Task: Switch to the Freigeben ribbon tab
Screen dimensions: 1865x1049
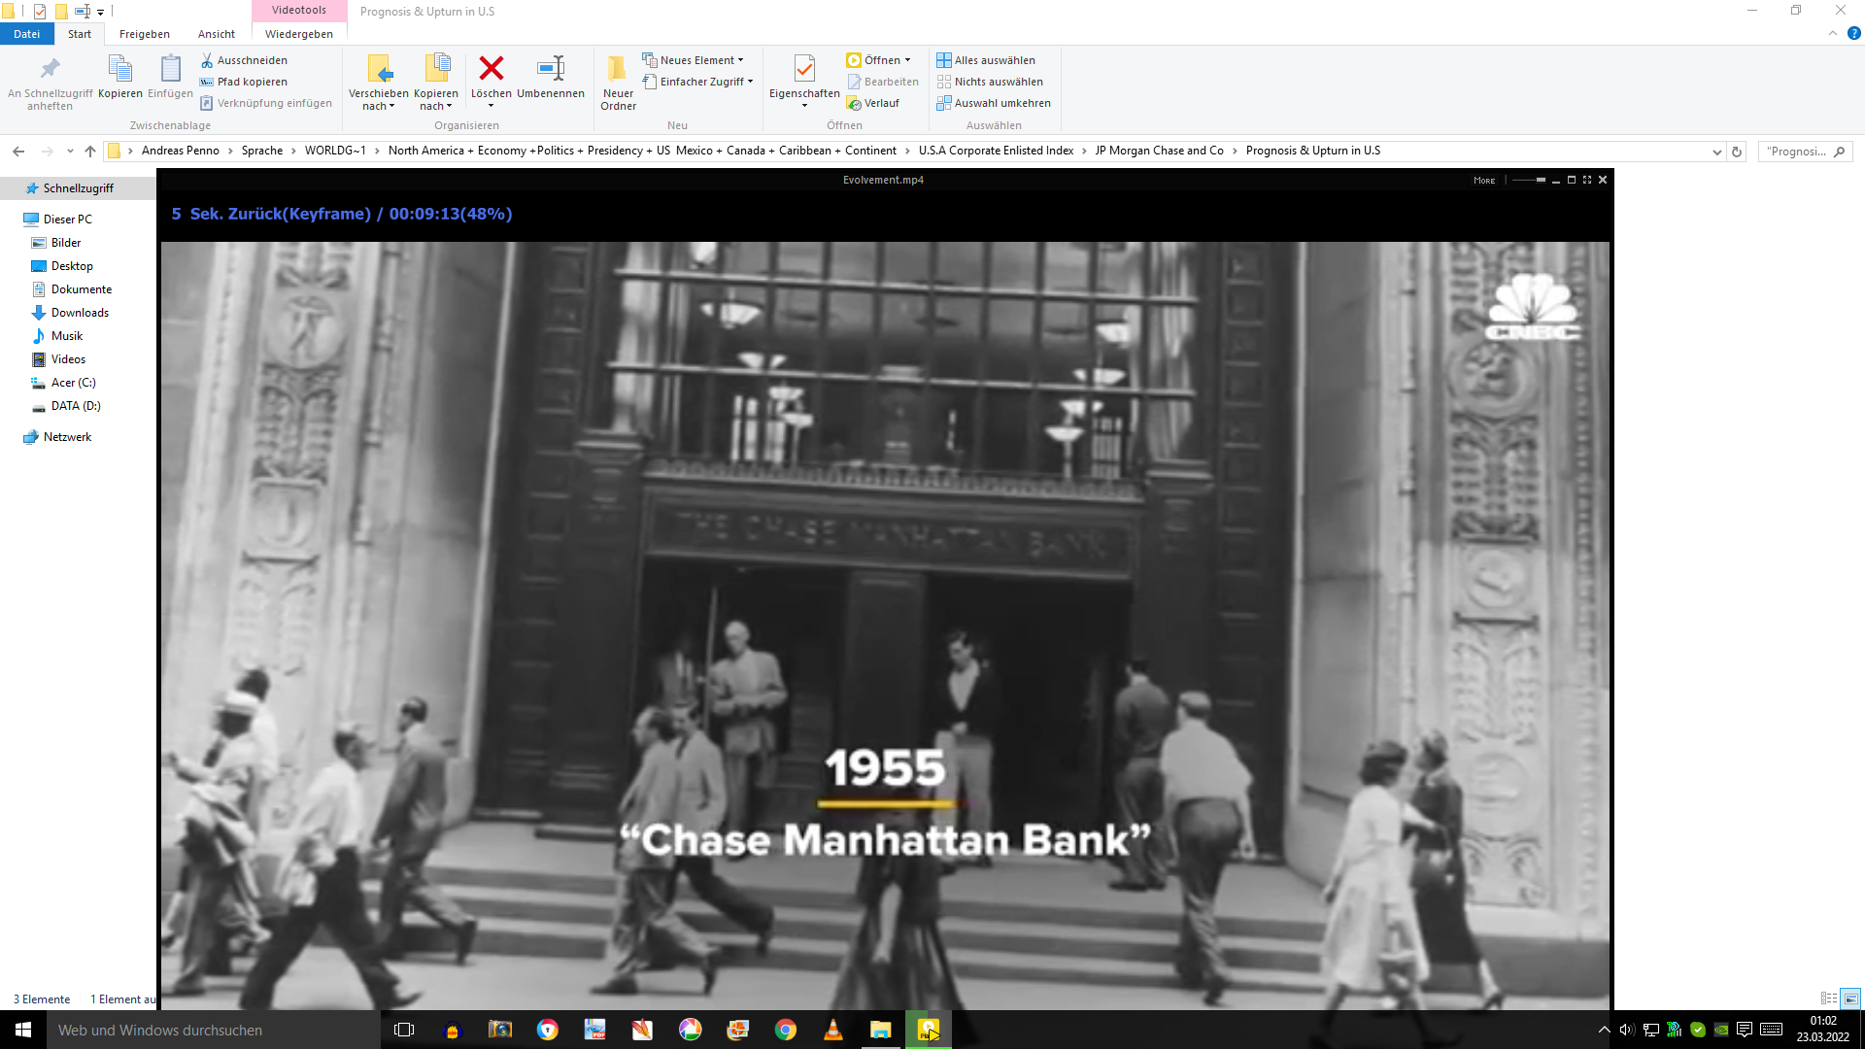Action: click(x=145, y=34)
